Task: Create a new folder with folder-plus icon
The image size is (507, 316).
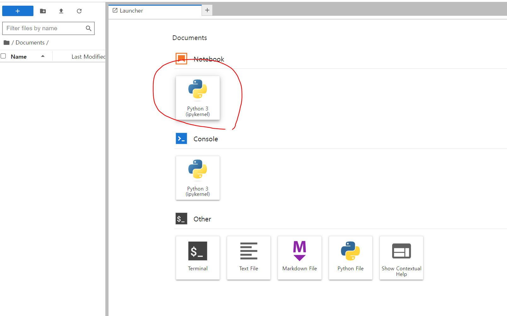Action: point(43,11)
